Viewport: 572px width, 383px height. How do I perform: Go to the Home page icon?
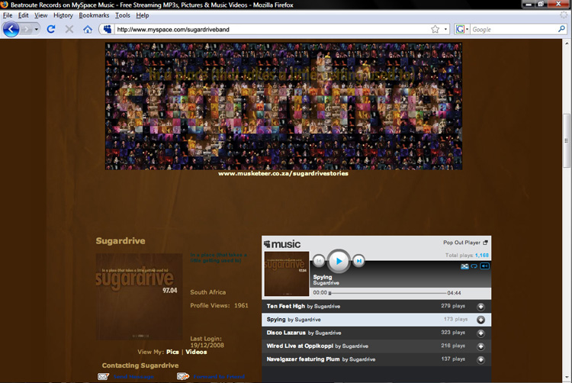pos(88,29)
